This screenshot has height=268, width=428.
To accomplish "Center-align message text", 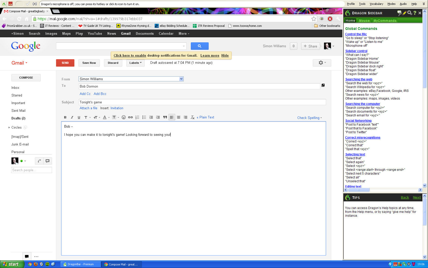I will coord(179,117).
